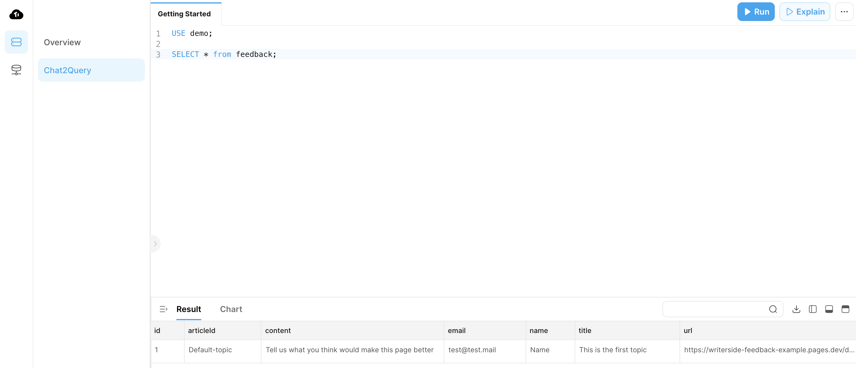
Task: Toggle the left split panel layout
Action: click(812, 309)
